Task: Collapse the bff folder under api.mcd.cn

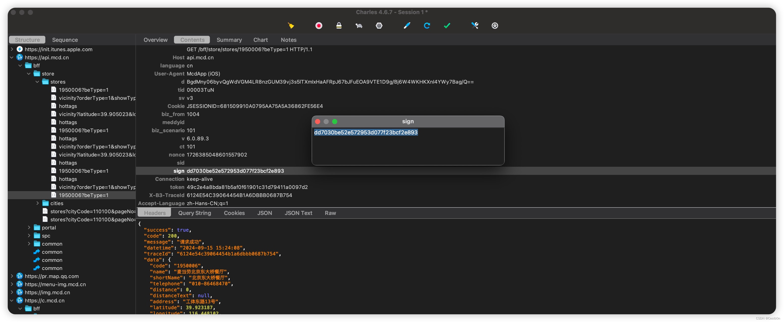Action: pos(20,65)
